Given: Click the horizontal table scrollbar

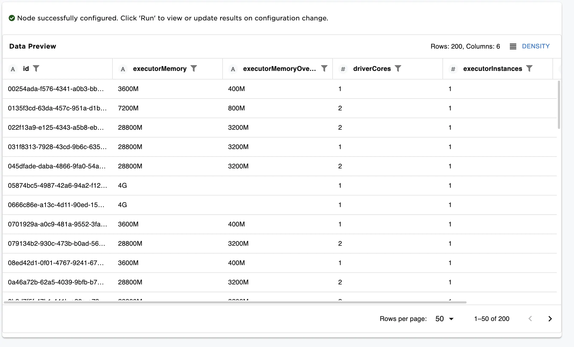Looking at the screenshot, I should pyautogui.click(x=235, y=302).
